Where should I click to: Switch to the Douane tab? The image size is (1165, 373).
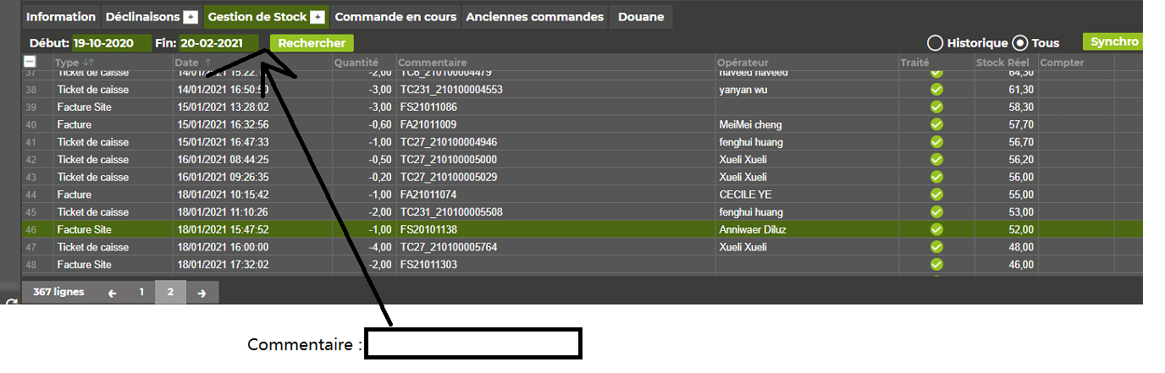click(x=641, y=17)
